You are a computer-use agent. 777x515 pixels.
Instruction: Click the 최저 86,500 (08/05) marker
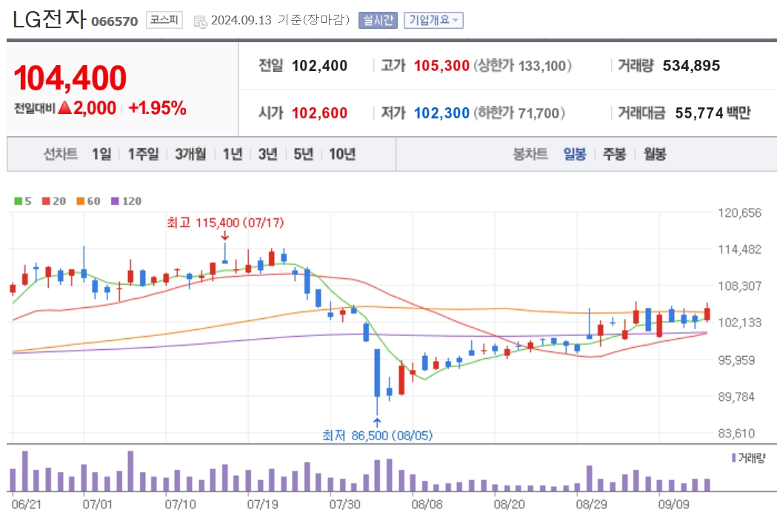point(378,435)
